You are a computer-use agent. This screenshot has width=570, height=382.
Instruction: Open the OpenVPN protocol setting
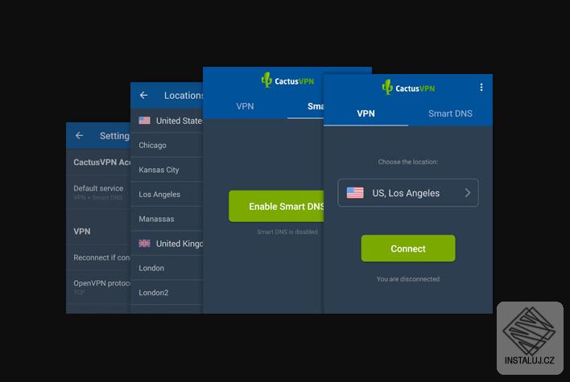98,287
